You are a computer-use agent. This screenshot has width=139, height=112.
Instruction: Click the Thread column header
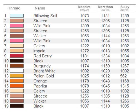14,8
